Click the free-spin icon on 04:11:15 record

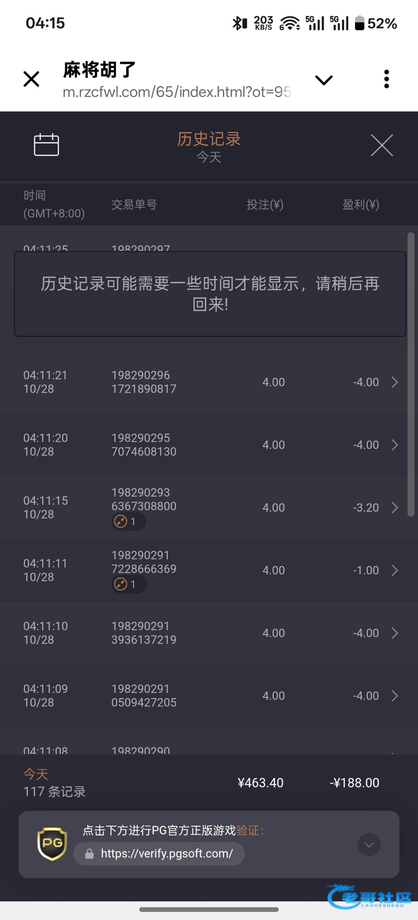[121, 522]
